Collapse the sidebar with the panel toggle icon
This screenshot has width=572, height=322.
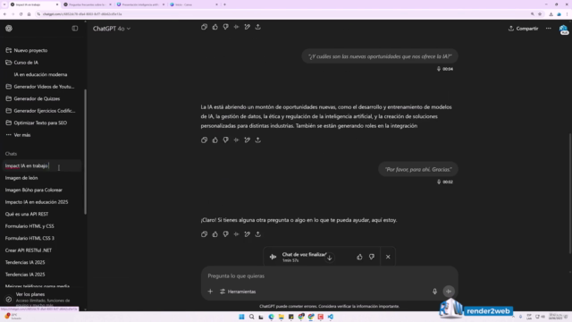click(x=75, y=29)
